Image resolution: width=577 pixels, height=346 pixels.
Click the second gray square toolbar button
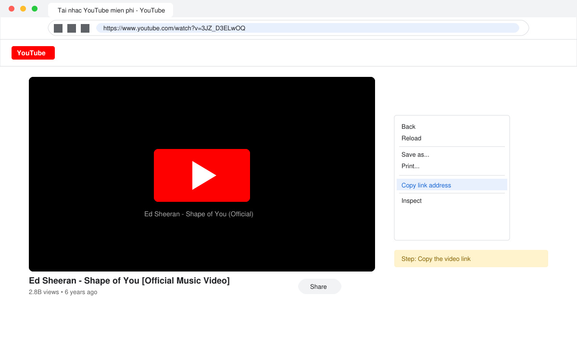[x=72, y=28]
